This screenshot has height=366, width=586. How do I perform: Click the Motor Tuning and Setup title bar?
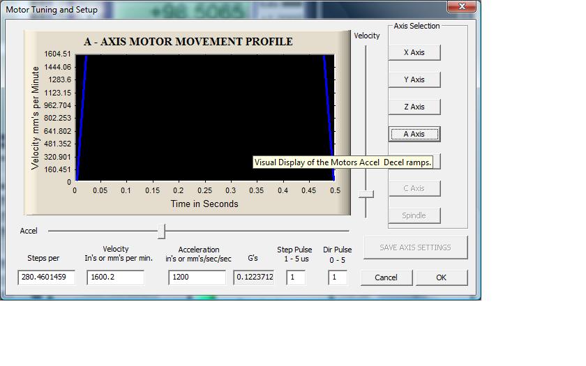209,9
